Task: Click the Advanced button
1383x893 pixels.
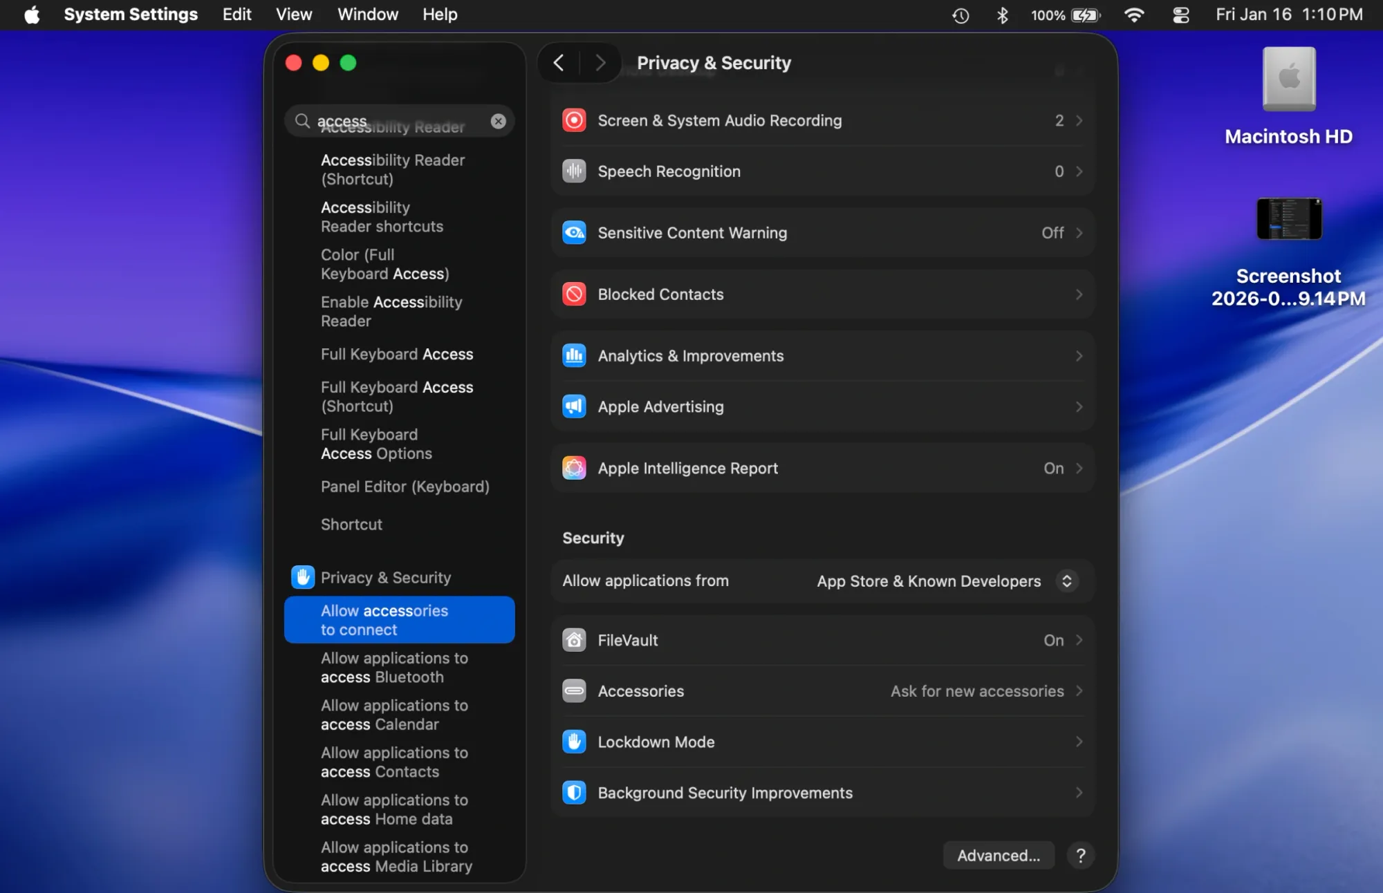Action: pyautogui.click(x=998, y=855)
